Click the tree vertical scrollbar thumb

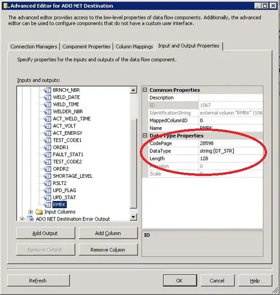(x=133, y=164)
